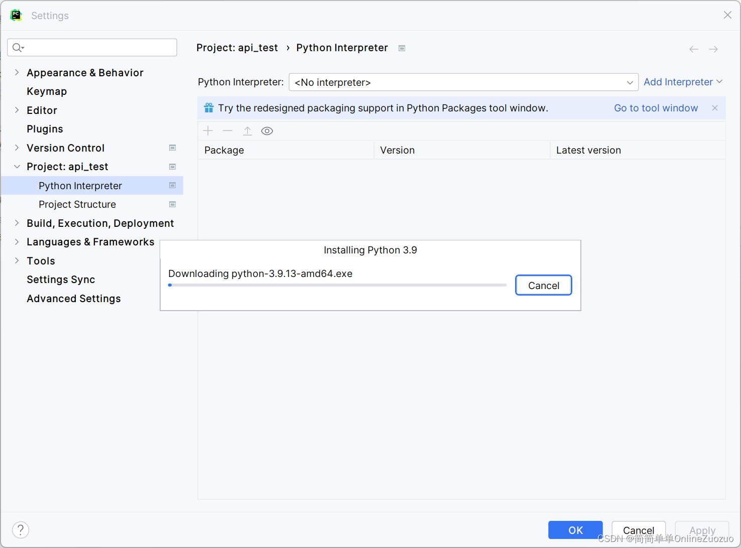Click the 'Downloading python-3.9.13-amd64.exe' text

pos(260,273)
